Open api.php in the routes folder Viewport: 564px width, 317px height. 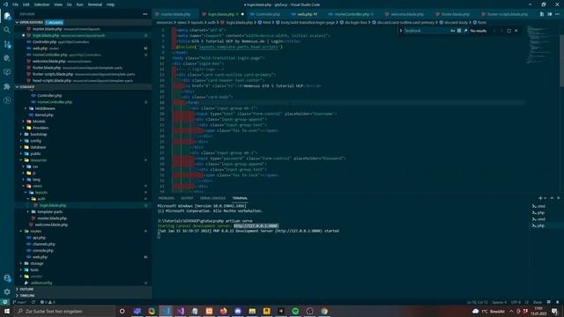click(39, 238)
